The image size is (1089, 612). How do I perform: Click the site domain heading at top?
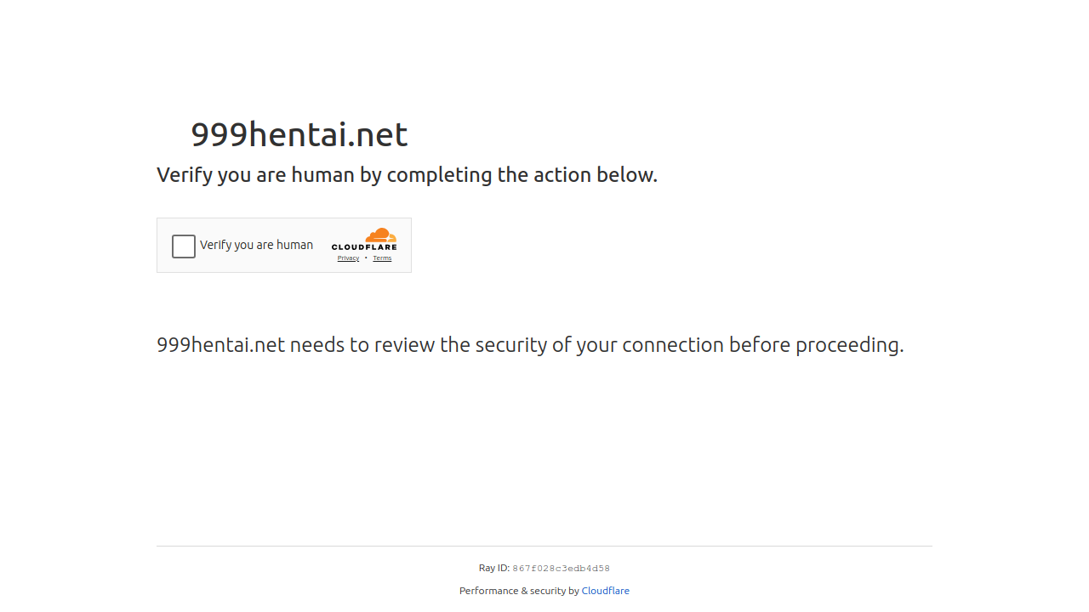tap(299, 134)
